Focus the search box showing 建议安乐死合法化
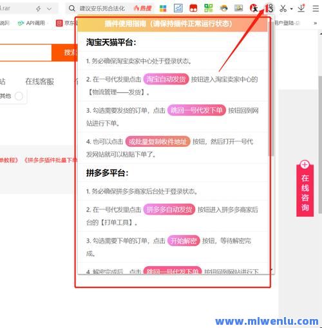Image resolution: width=322 pixels, height=328 pixels. point(102,8)
